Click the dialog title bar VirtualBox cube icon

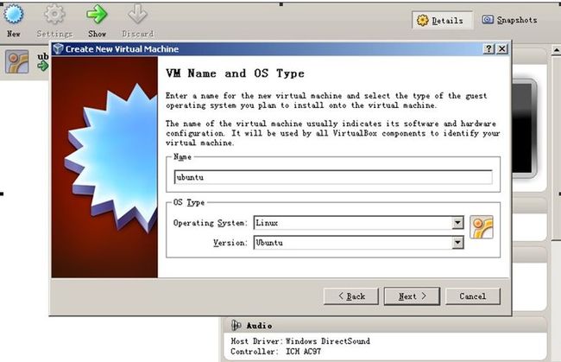(58, 48)
